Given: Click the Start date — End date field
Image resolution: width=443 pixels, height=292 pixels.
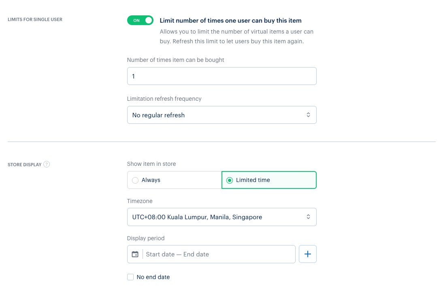Looking at the screenshot, I should (219, 254).
